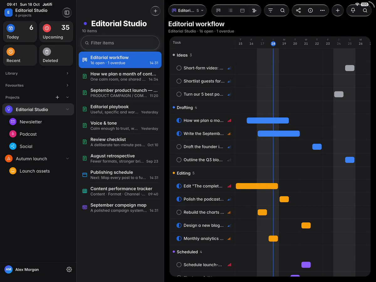Switch to list view icon
This screenshot has width=376, height=282.
pos(230,10)
